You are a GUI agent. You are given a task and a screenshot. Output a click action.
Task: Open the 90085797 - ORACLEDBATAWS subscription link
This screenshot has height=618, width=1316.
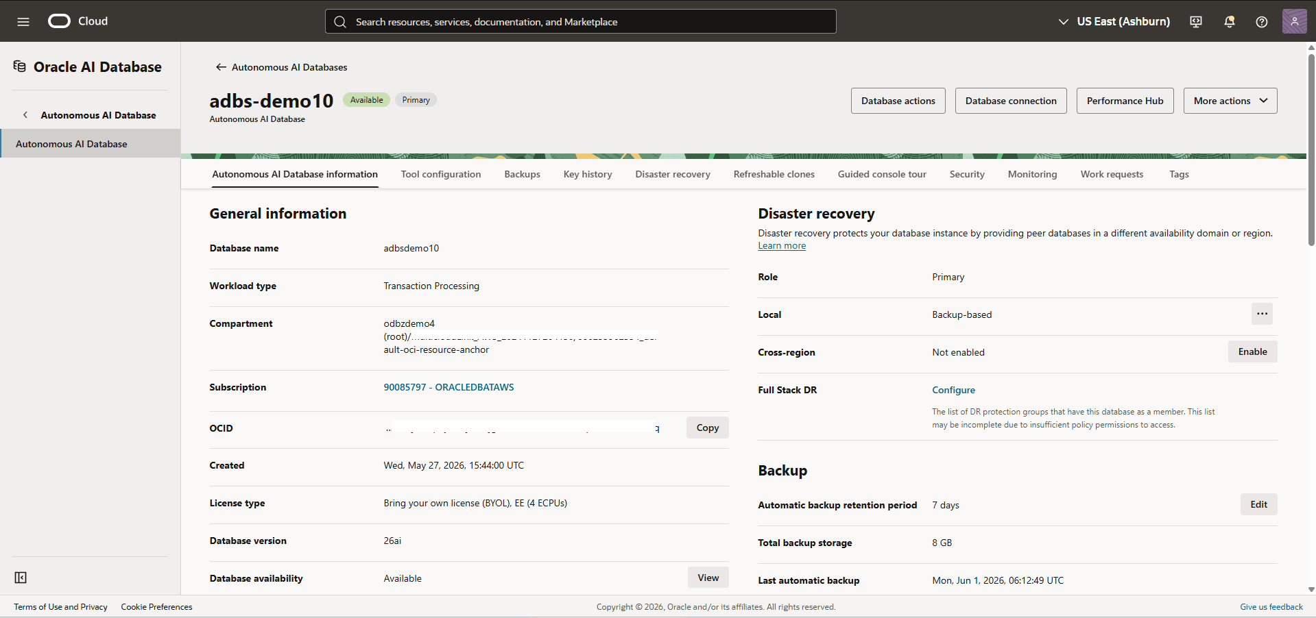pos(448,387)
